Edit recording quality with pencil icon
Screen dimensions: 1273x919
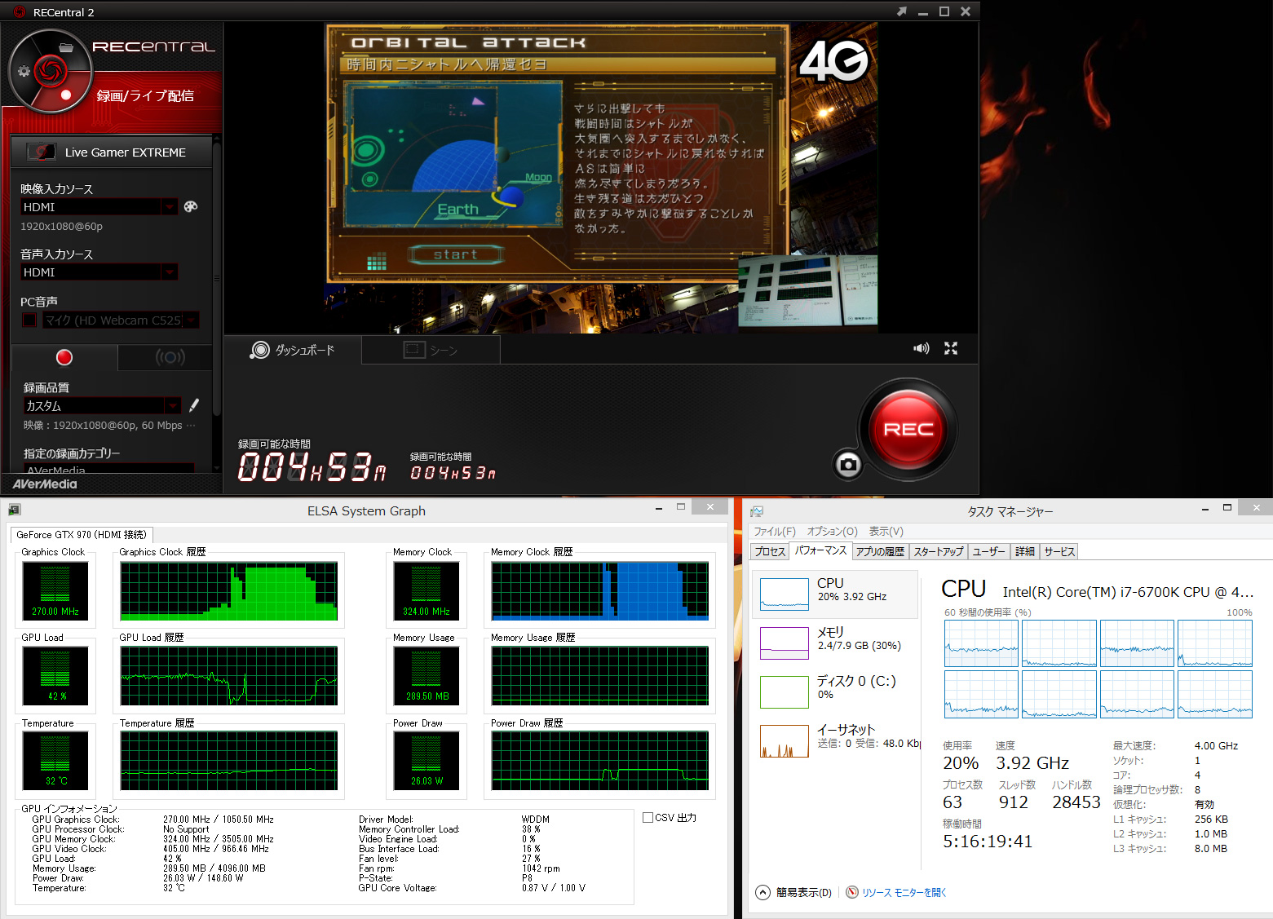[194, 405]
